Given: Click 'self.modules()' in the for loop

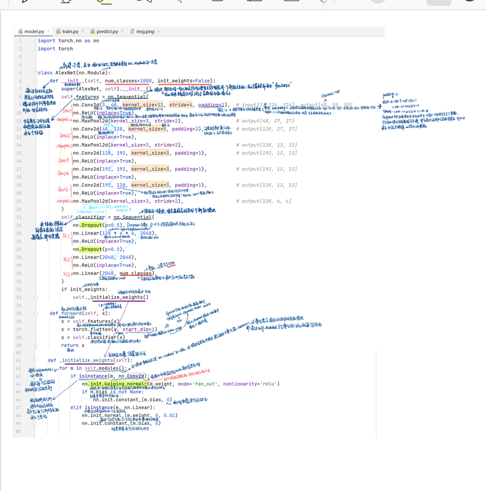Looking at the screenshot, I should pos(106,368).
